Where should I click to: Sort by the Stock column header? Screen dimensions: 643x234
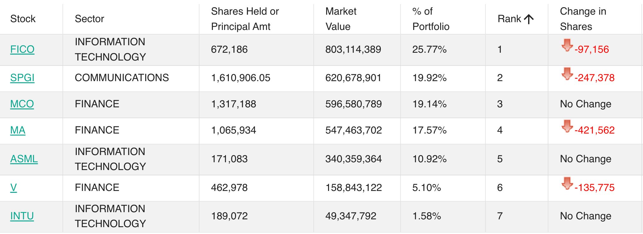point(23,19)
